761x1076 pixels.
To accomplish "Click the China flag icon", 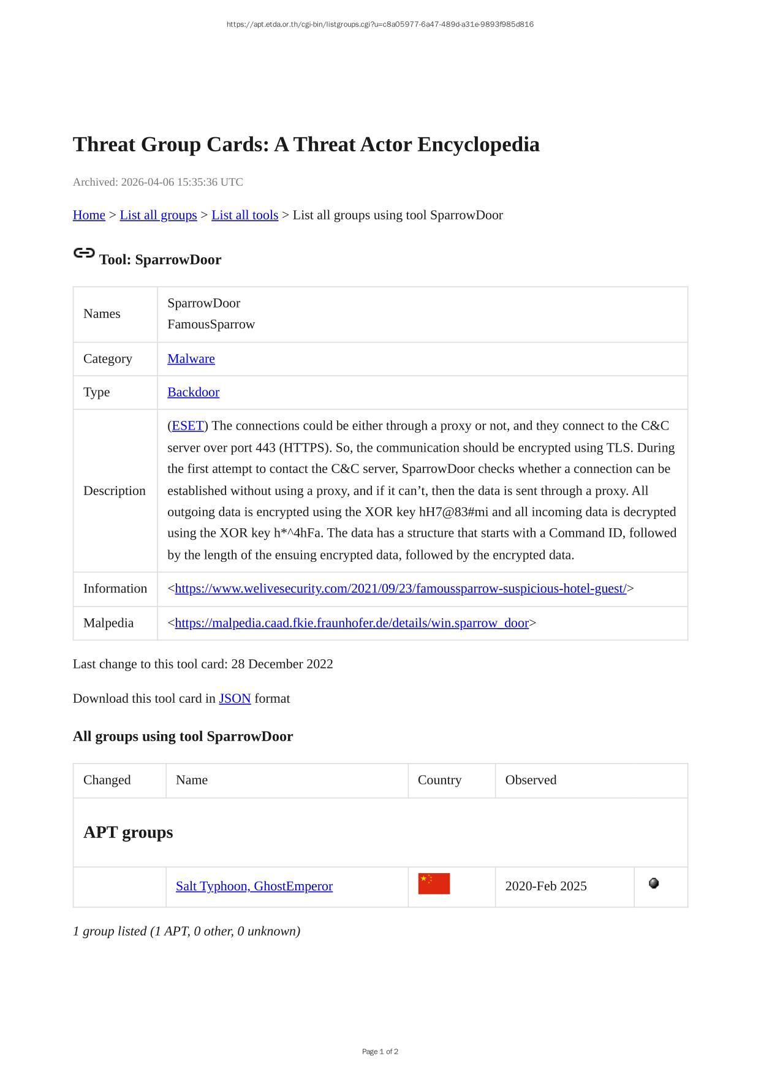I will [x=434, y=884].
